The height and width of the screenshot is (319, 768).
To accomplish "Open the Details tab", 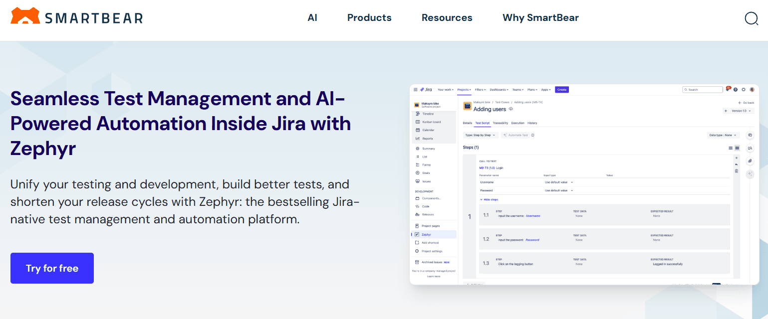I will (x=468, y=123).
